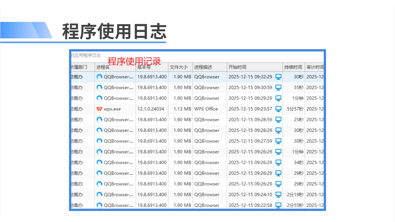This screenshot has width=395, height=222.
Task: Click monitor icon next to 2025-12-15 09:24:10
Action: point(278,195)
